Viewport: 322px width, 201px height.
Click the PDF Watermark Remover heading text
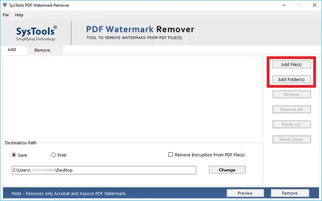click(x=140, y=29)
